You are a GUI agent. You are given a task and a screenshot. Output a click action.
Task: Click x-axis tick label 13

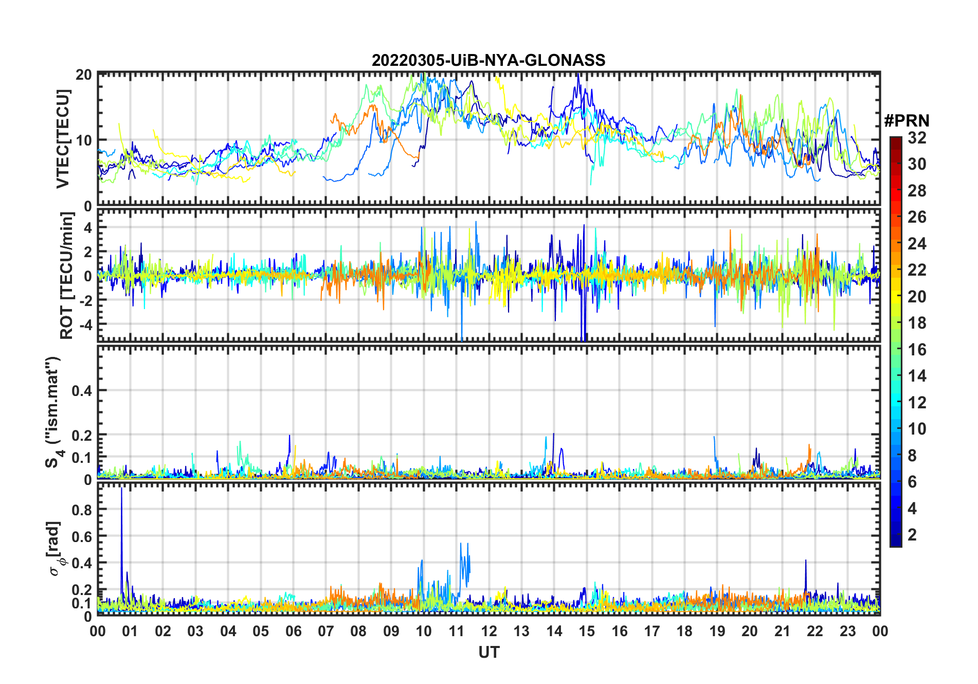(x=521, y=632)
